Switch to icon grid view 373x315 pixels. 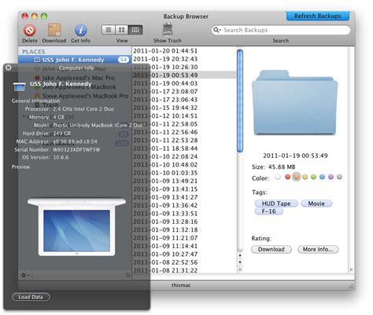[x=121, y=30]
